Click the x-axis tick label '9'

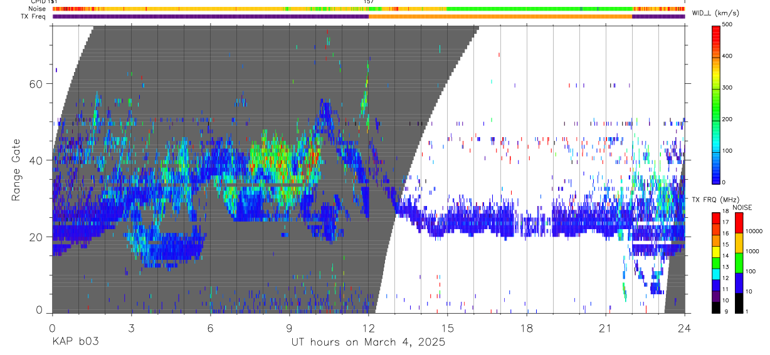pyautogui.click(x=289, y=328)
